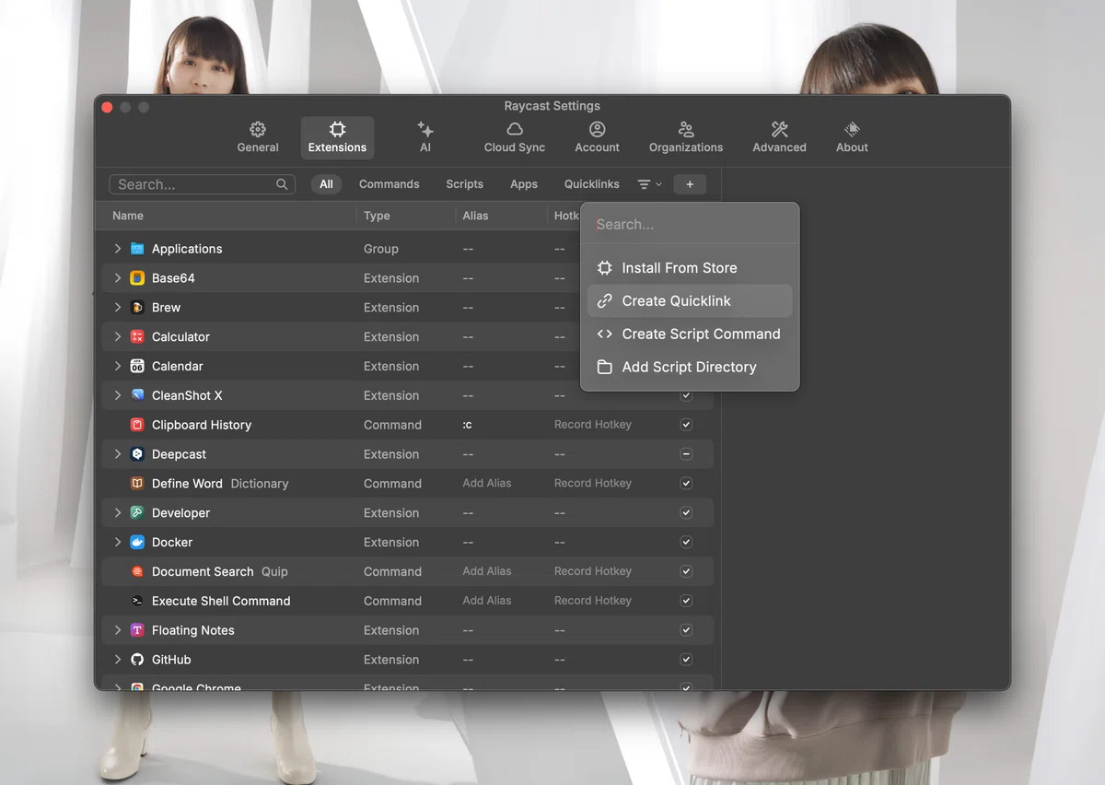Click the Execute Shell Command terminal icon

point(137,601)
